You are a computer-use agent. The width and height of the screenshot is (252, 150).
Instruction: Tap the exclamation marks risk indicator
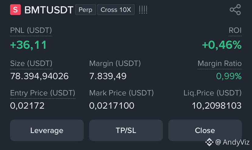point(143,10)
